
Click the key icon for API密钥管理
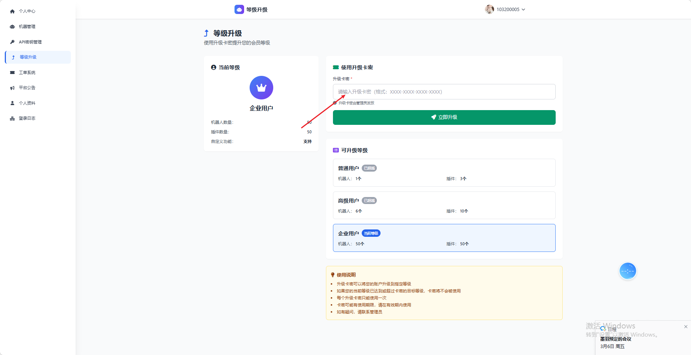point(12,42)
